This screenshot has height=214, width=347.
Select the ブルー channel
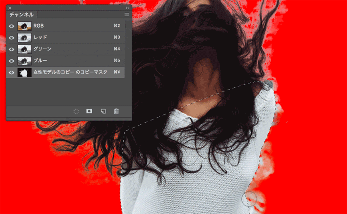tap(65, 60)
